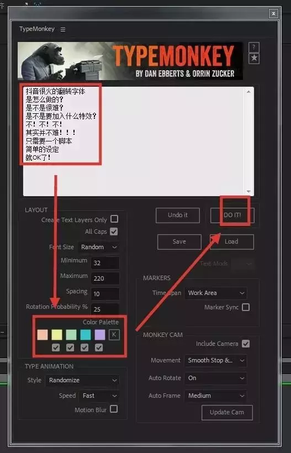Click the Save button
The height and width of the screenshot is (453, 291).
179,242
